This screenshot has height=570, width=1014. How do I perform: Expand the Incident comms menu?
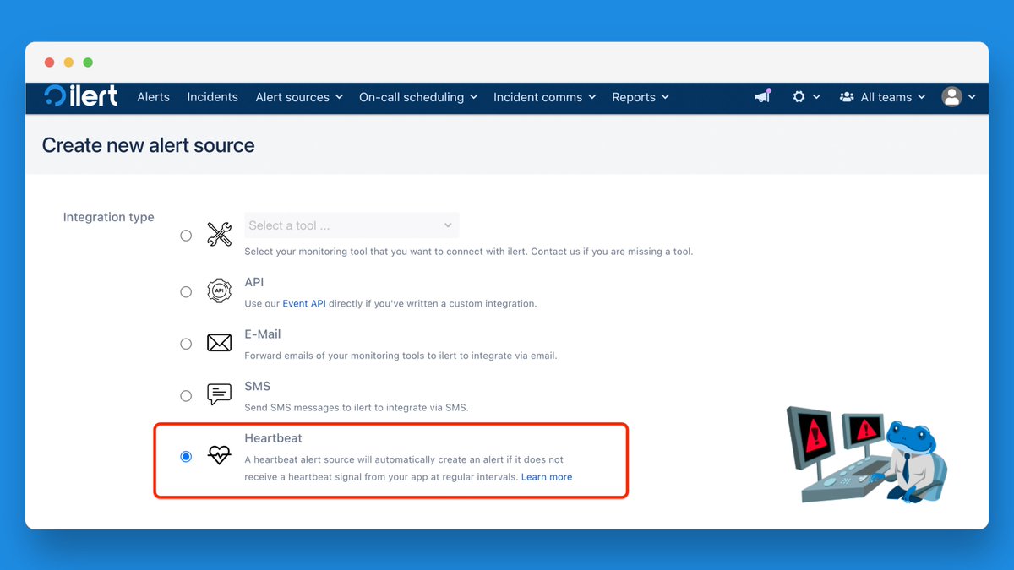click(x=545, y=97)
